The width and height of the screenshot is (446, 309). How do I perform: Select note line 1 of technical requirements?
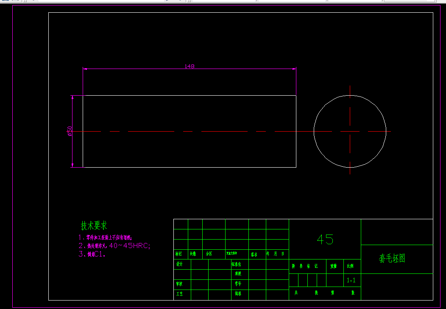click(x=105, y=237)
